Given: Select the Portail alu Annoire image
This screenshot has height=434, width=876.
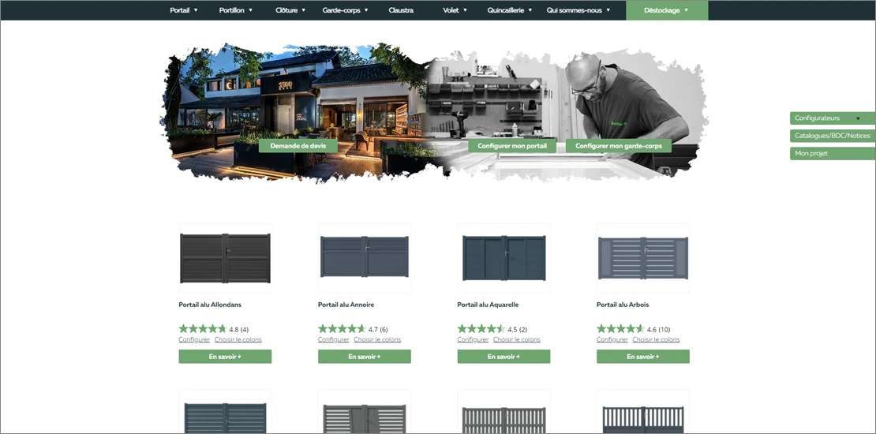Looking at the screenshot, I should point(364,258).
